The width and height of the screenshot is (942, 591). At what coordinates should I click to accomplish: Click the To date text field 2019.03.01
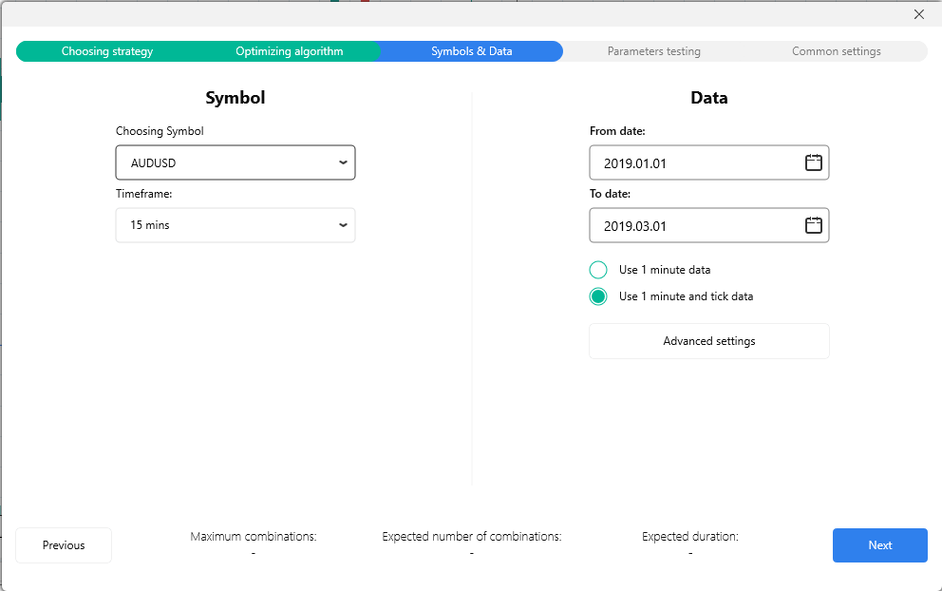coord(693,225)
